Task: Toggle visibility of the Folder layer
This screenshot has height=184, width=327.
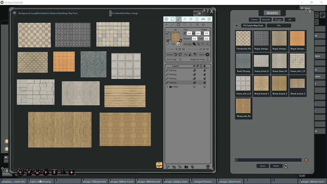Action: [194, 87]
